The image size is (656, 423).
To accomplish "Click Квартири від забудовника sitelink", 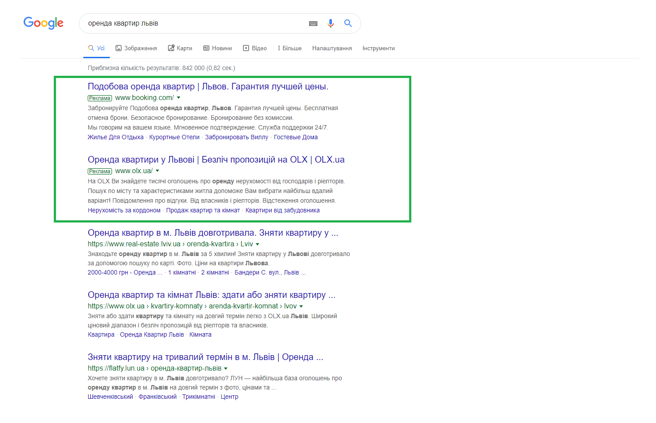I will pyautogui.click(x=283, y=210).
